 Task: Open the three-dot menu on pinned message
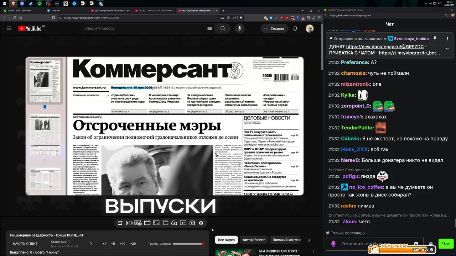pos(447,39)
